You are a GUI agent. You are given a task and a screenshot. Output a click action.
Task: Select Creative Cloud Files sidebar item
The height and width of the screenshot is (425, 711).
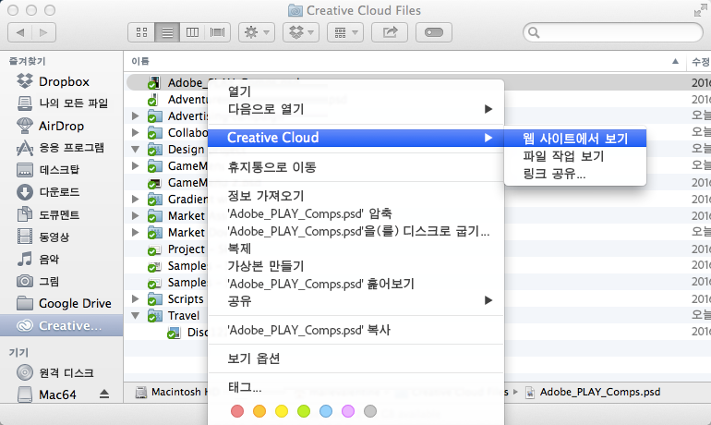[x=61, y=325]
